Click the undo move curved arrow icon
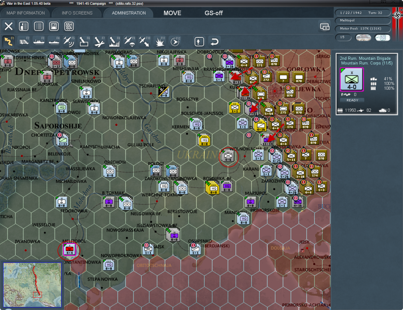403x310 pixels. (x=214, y=42)
